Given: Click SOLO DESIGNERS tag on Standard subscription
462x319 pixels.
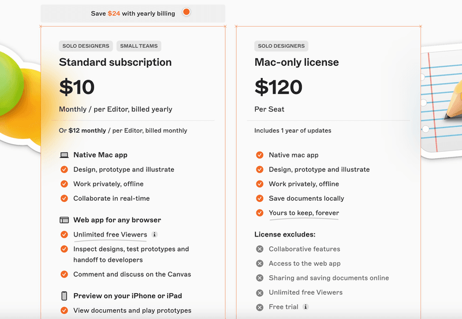Looking at the screenshot, I should click(86, 46).
